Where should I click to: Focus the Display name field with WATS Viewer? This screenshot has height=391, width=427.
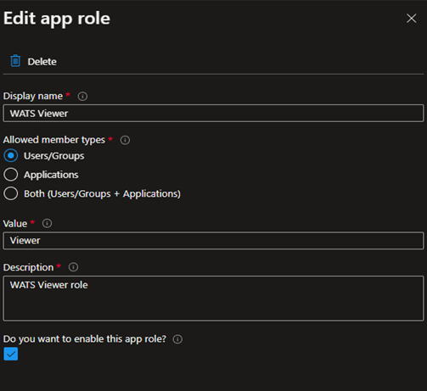pyautogui.click(x=213, y=114)
